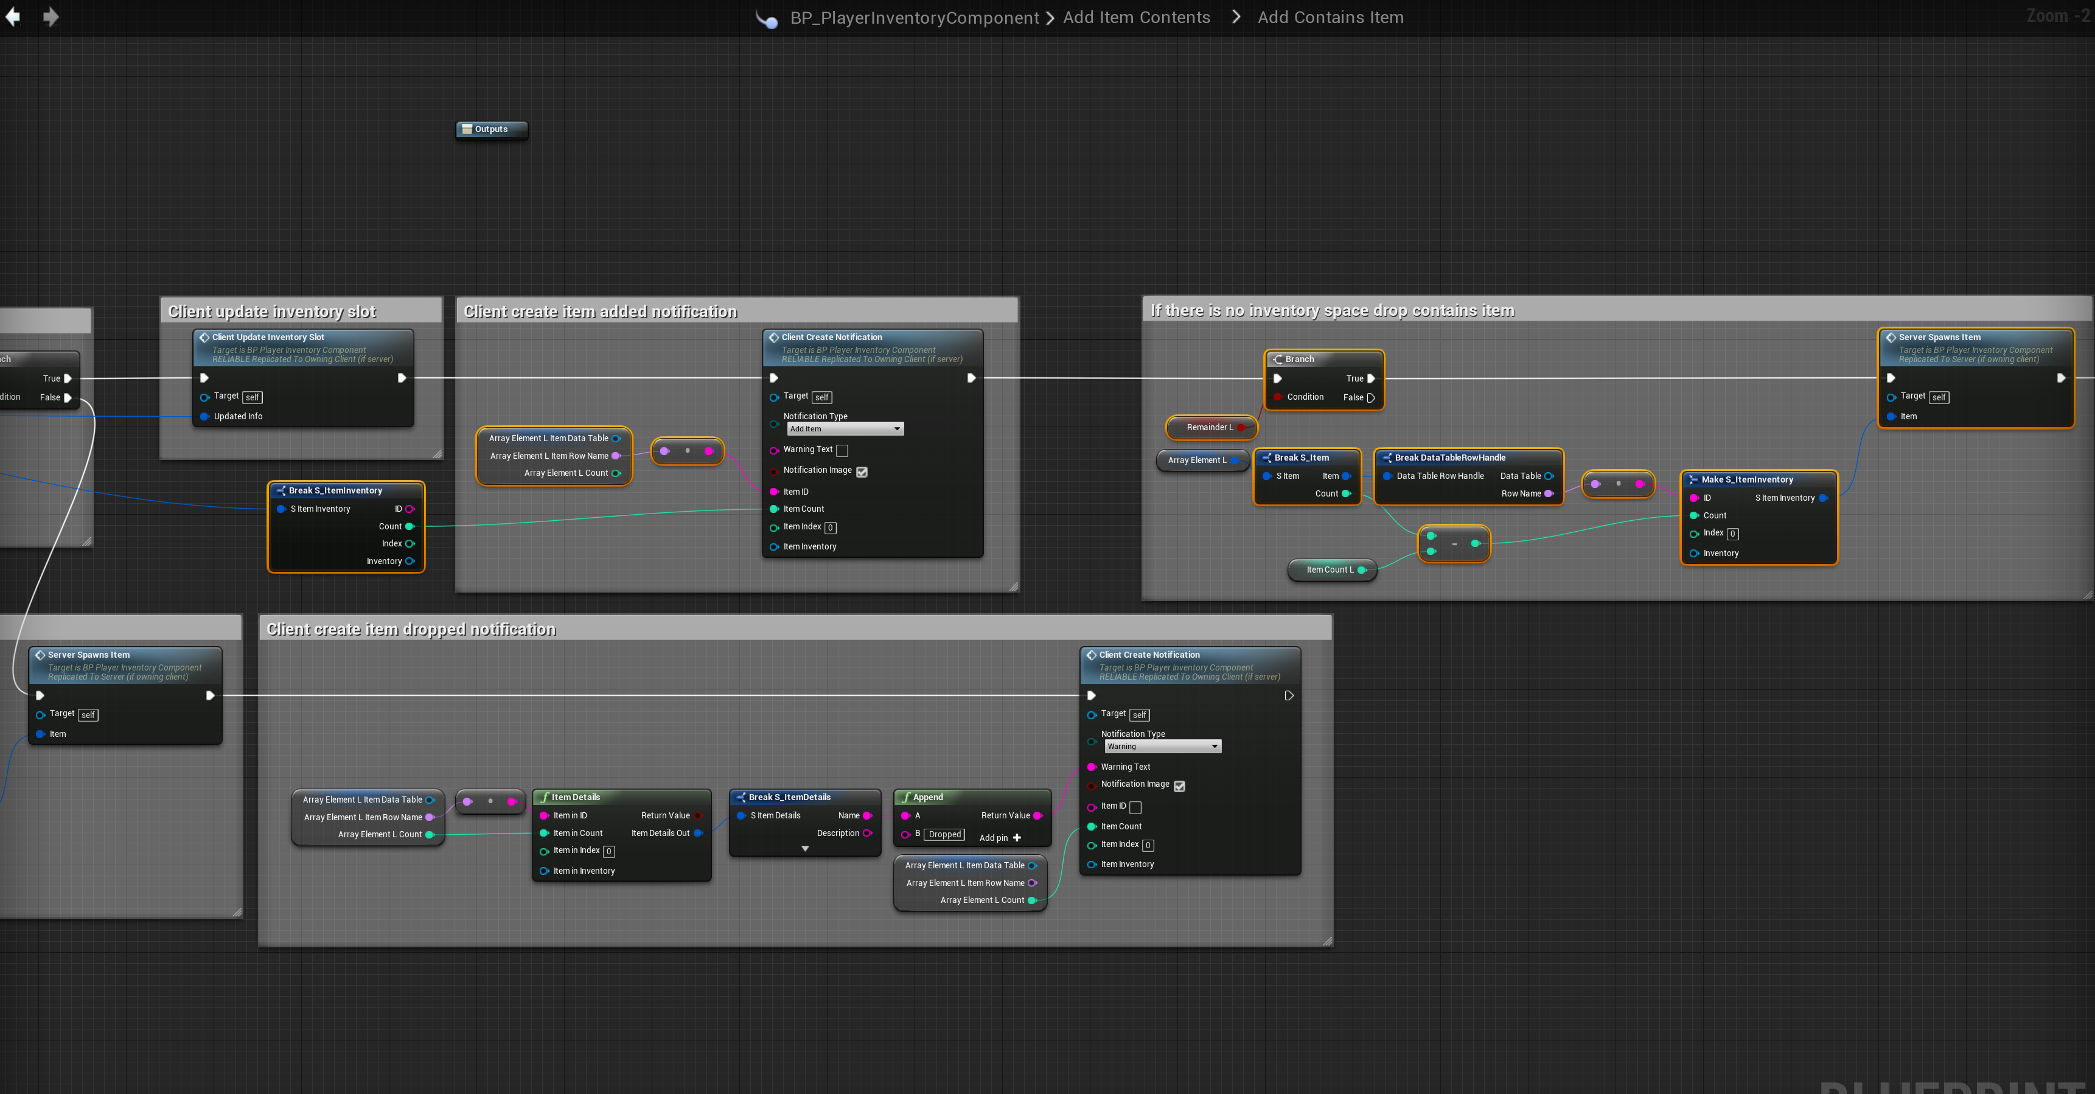The image size is (2095, 1094).
Task: Click the Item Details function icon
Action: 545,797
